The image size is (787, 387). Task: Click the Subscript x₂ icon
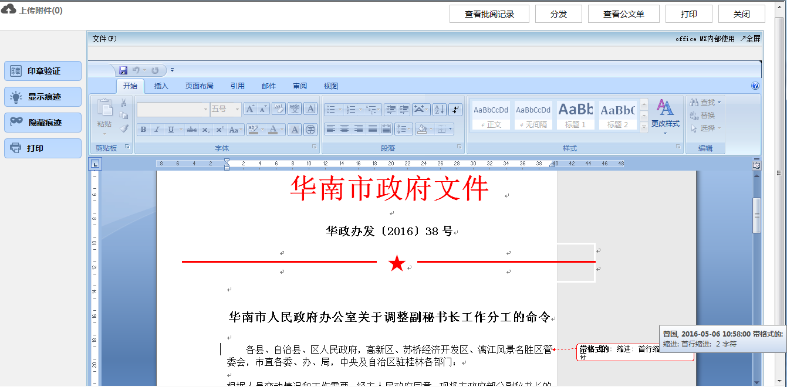206,130
